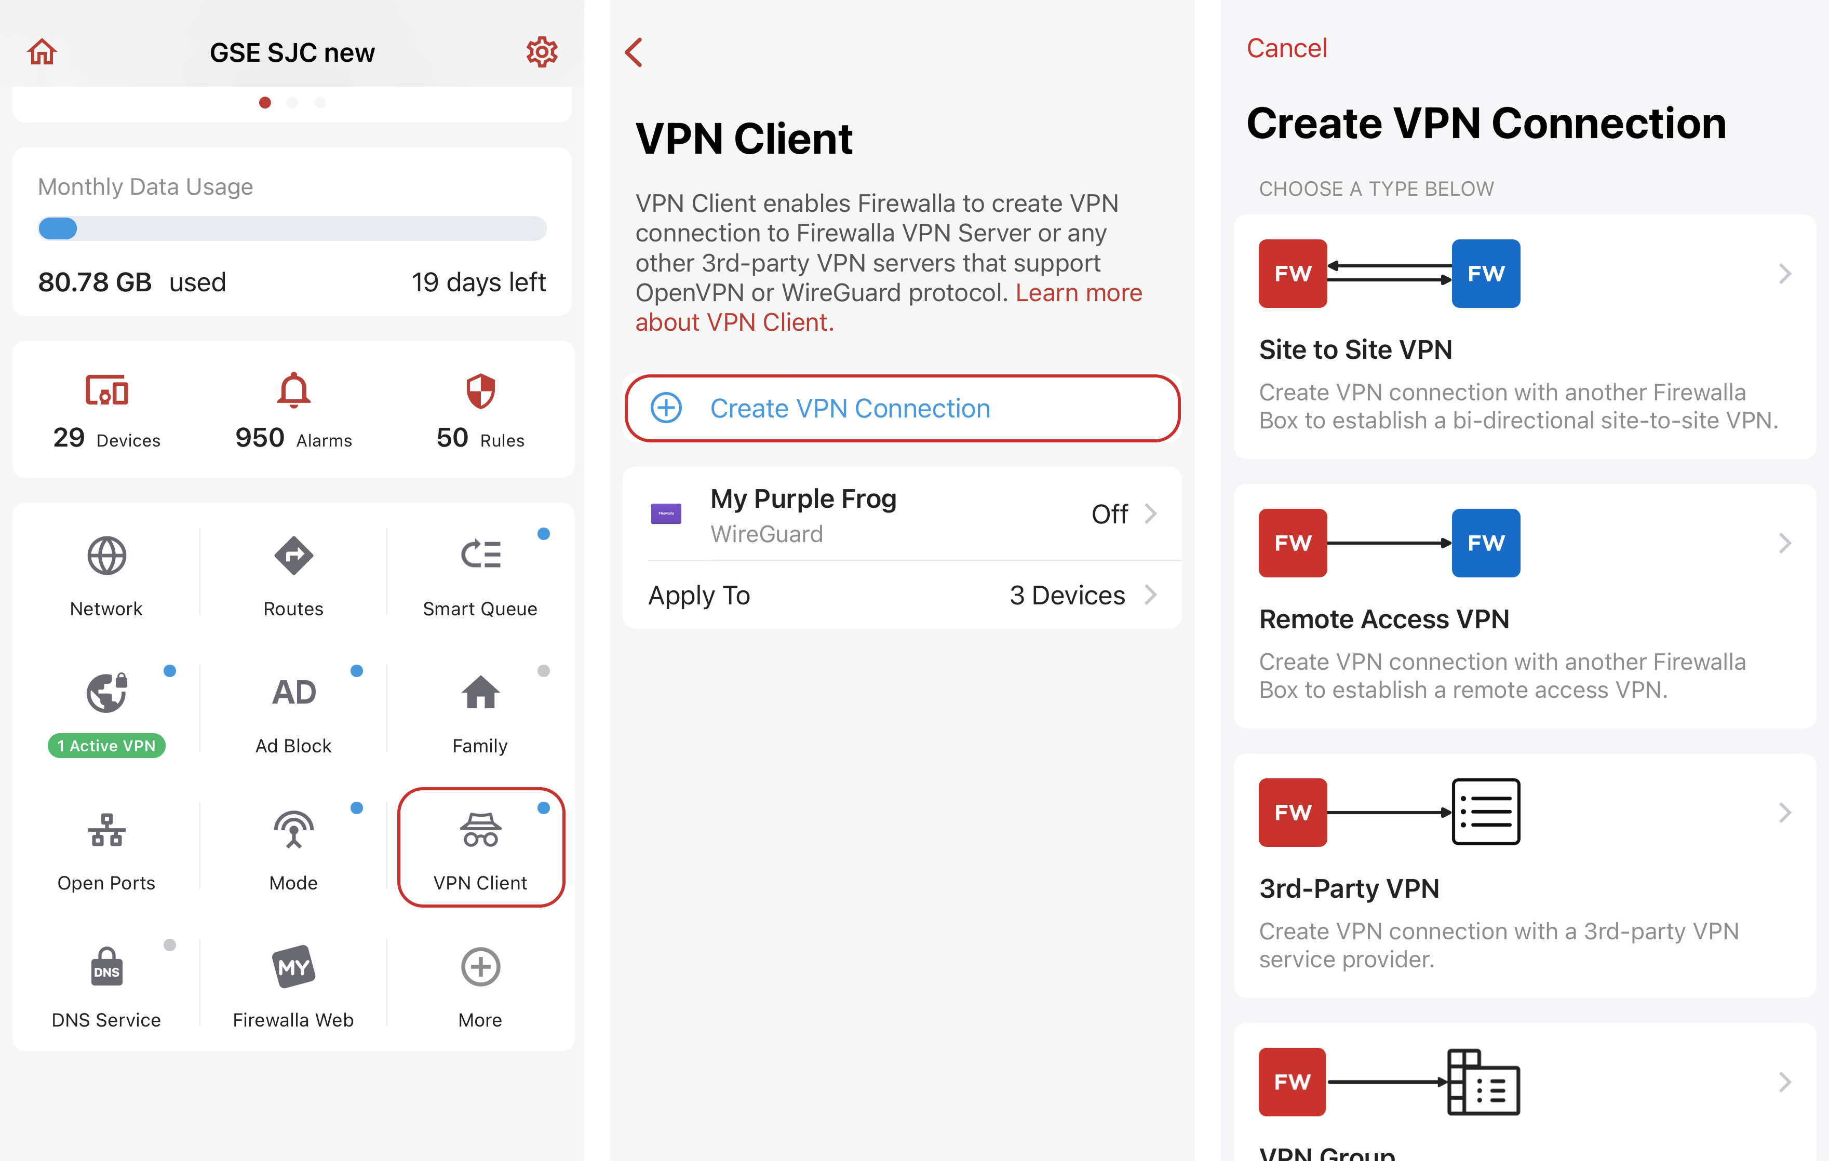
Task: Tap the purple My Purple Frog thumbnail
Action: (x=666, y=514)
